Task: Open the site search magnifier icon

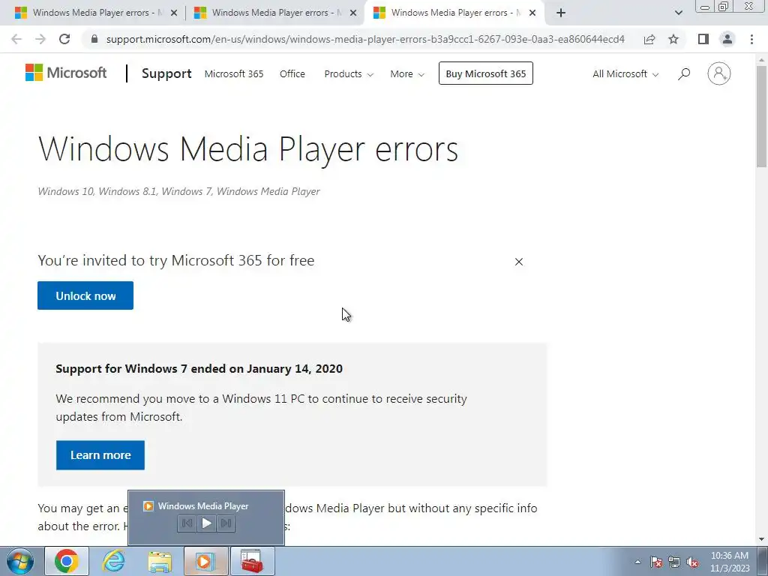Action: pyautogui.click(x=684, y=74)
